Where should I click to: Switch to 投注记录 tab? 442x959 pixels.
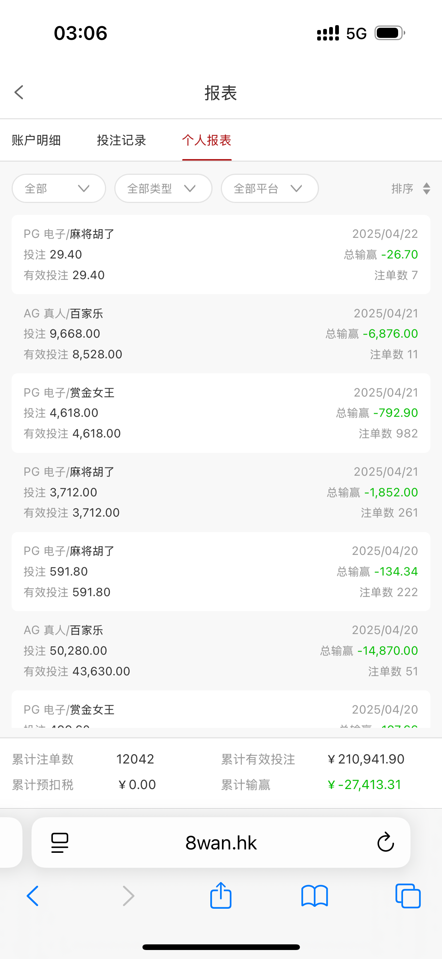[x=121, y=140]
